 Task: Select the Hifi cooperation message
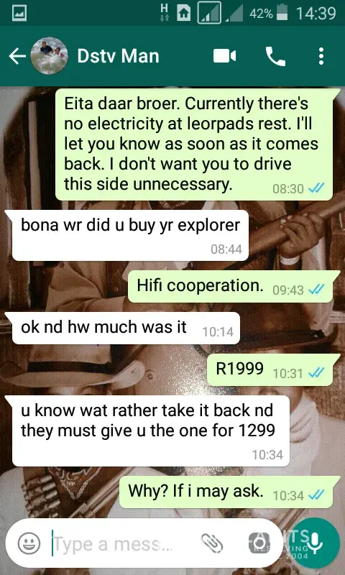pyautogui.click(x=230, y=286)
